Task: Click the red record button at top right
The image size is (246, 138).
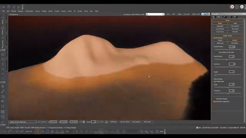Action: click(232, 7)
